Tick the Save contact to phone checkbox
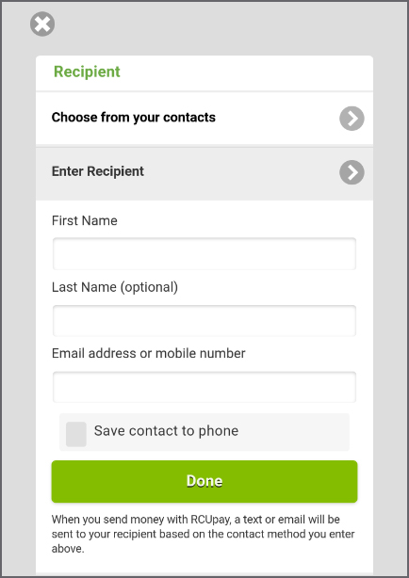 coord(76,434)
